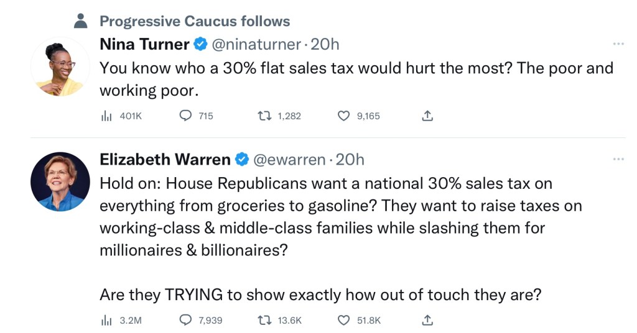The height and width of the screenshot is (333, 637).
Task: Open the Nina Turner display name link
Action: click(x=144, y=44)
